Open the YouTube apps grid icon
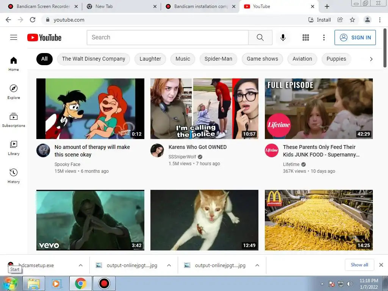This screenshot has height=291, width=388. click(x=306, y=38)
